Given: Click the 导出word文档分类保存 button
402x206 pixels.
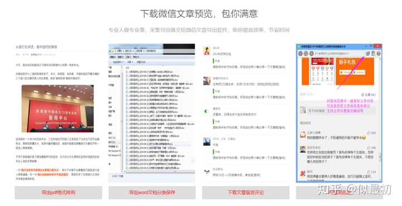Looking at the screenshot, I should click(x=152, y=193).
